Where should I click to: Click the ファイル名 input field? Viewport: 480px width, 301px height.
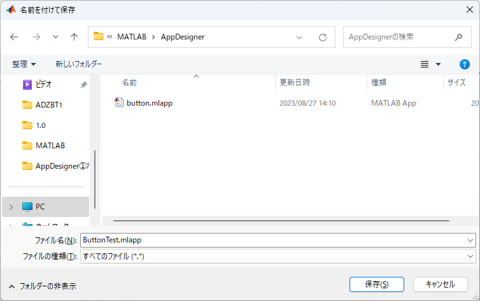[x=274, y=240]
